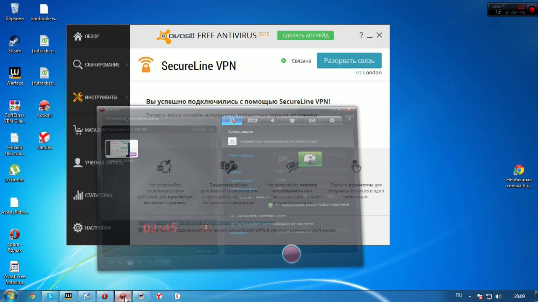
Task: Open Yandex browser from the taskbar
Action: [159, 296]
